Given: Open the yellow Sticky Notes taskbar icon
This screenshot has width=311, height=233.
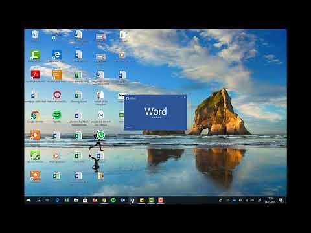Looking at the screenshot, I should click(x=142, y=200).
